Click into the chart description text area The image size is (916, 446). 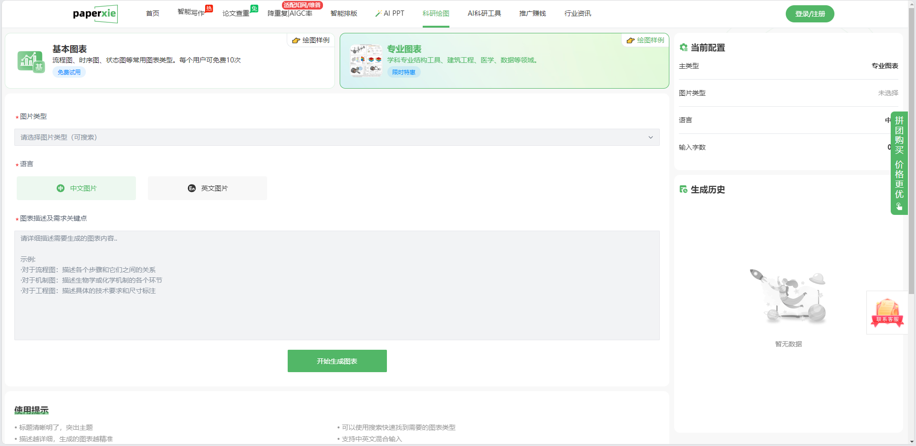pyautogui.click(x=337, y=285)
